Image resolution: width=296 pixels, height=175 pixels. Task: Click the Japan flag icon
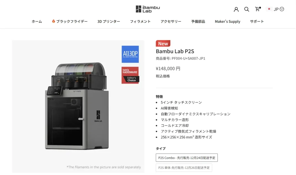[269, 9]
